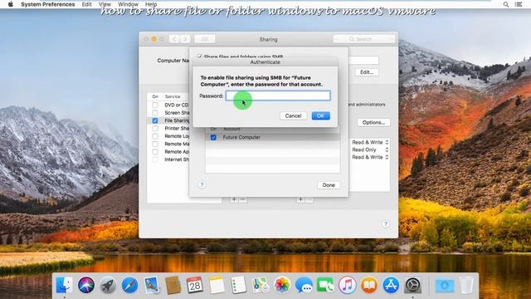Open Notes app in Dock
Viewport: 531px width, 299px height.
pos(217,285)
